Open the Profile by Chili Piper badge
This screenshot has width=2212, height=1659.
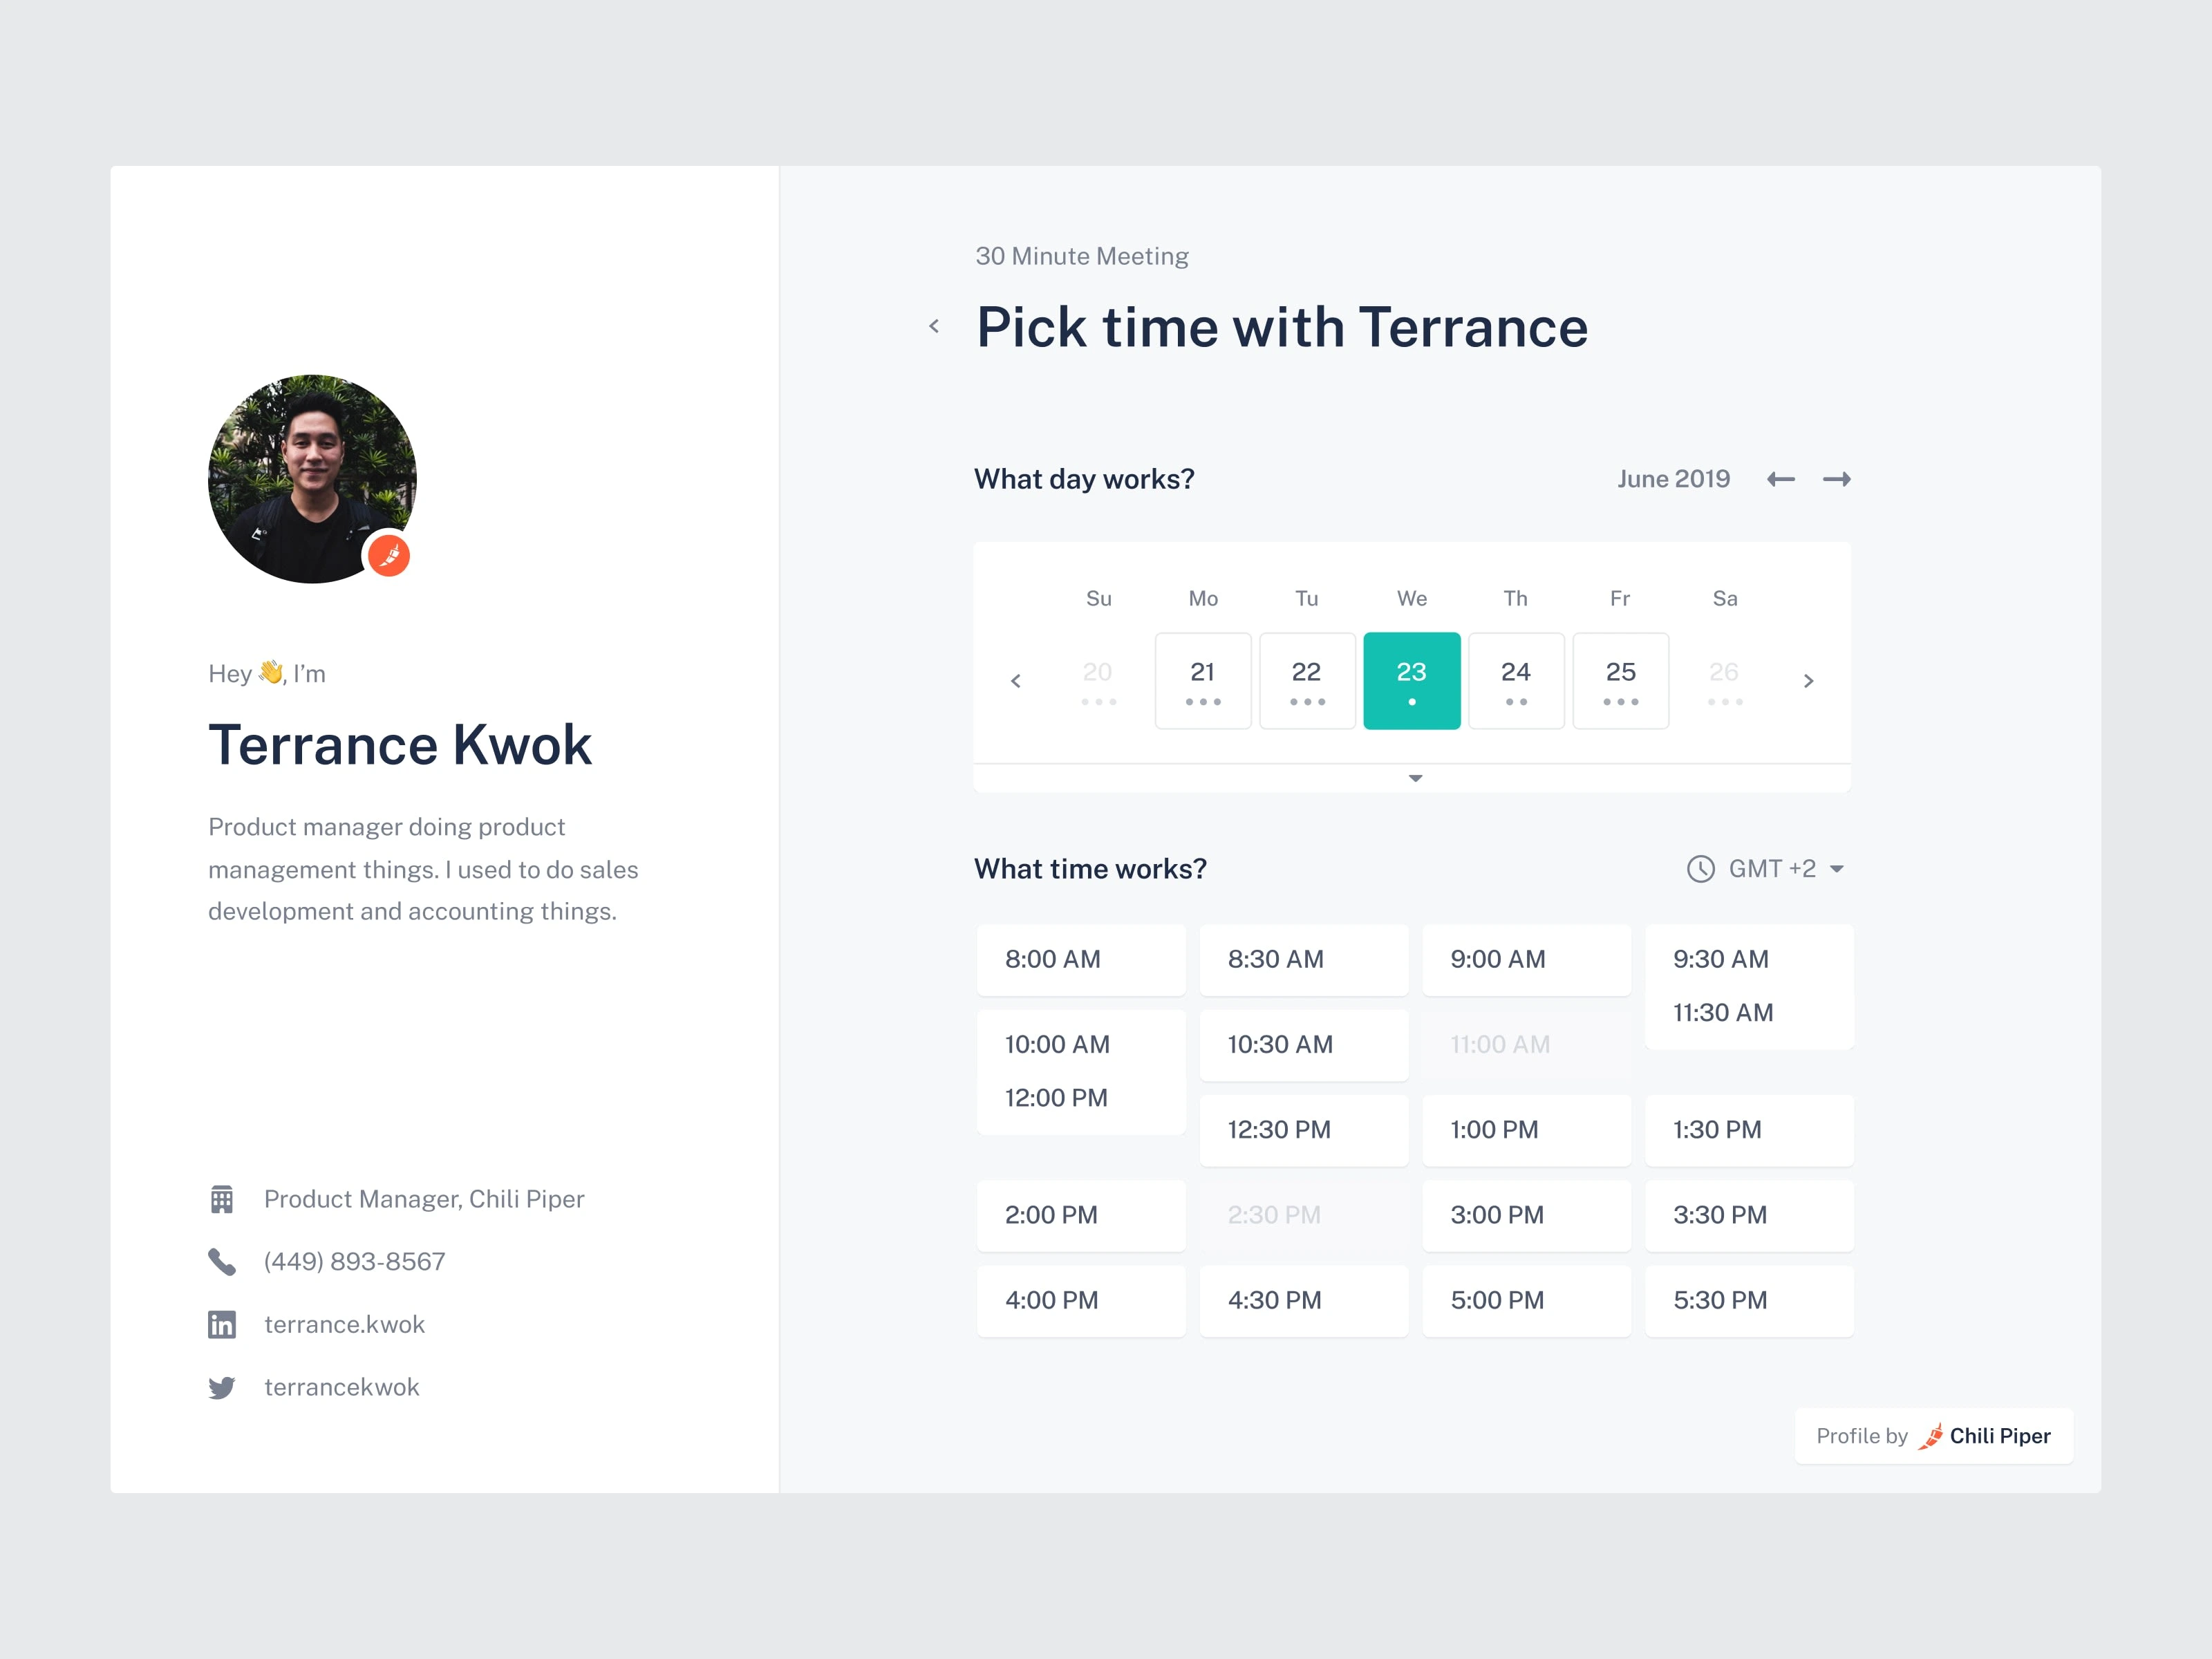(x=1933, y=1437)
